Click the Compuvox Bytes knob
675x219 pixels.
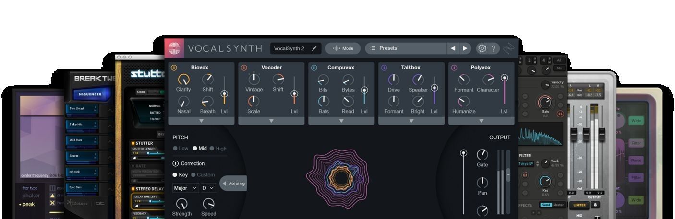pos(348,80)
